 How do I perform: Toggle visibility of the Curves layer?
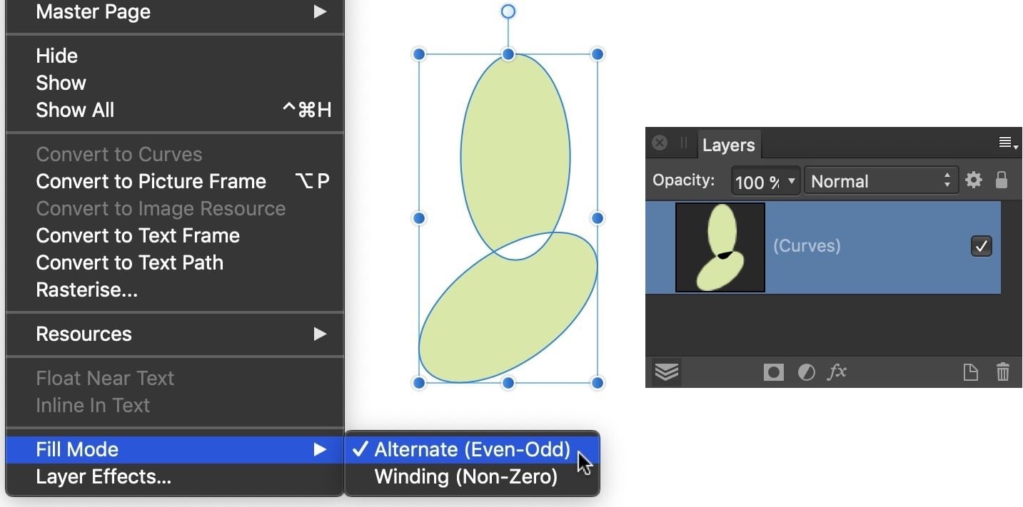point(981,245)
